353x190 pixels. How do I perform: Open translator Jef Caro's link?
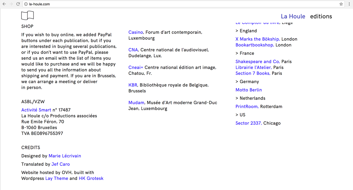tap(61, 164)
